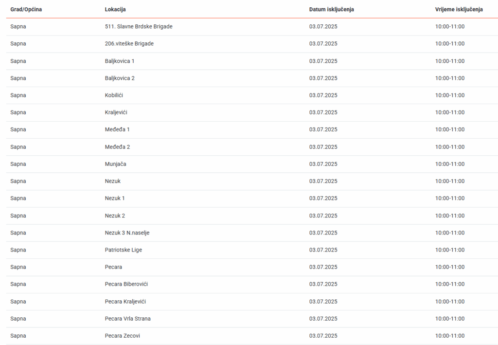Click the Pecara Zecovi location cell

(x=123, y=336)
